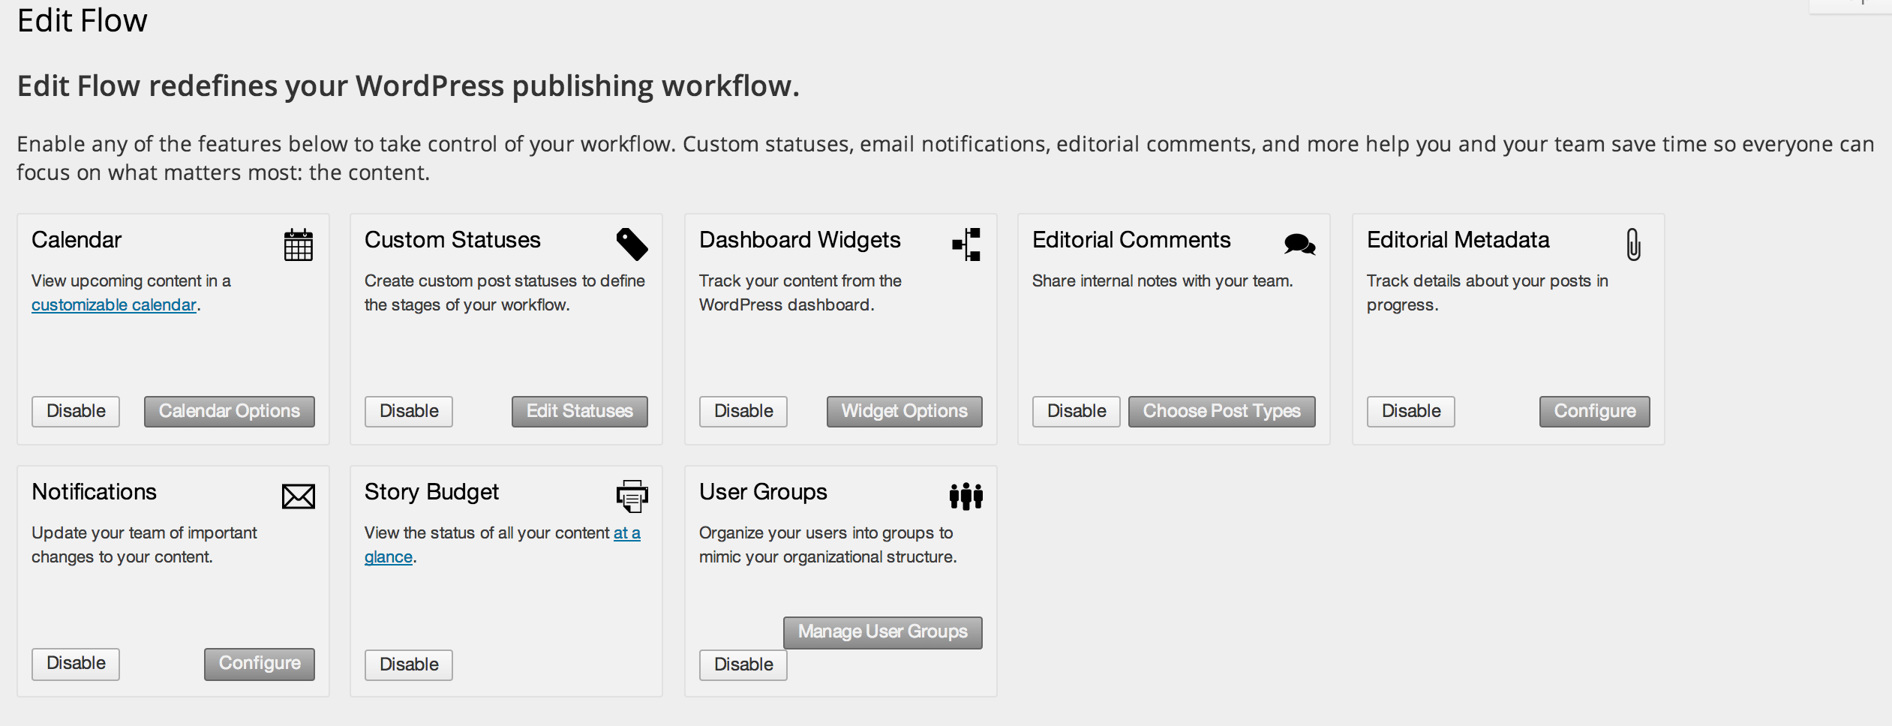The width and height of the screenshot is (1892, 726).
Task: Click the Calendar module icon
Action: point(298,244)
